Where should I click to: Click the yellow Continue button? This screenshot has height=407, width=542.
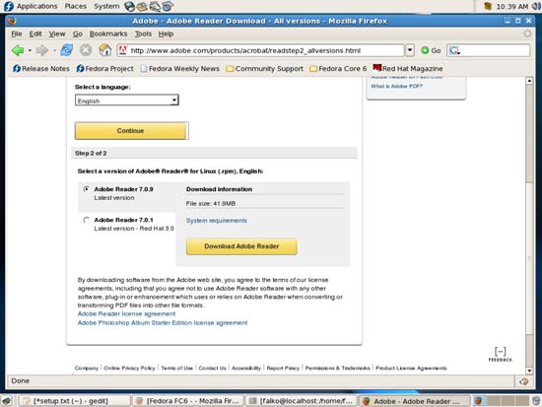[131, 131]
